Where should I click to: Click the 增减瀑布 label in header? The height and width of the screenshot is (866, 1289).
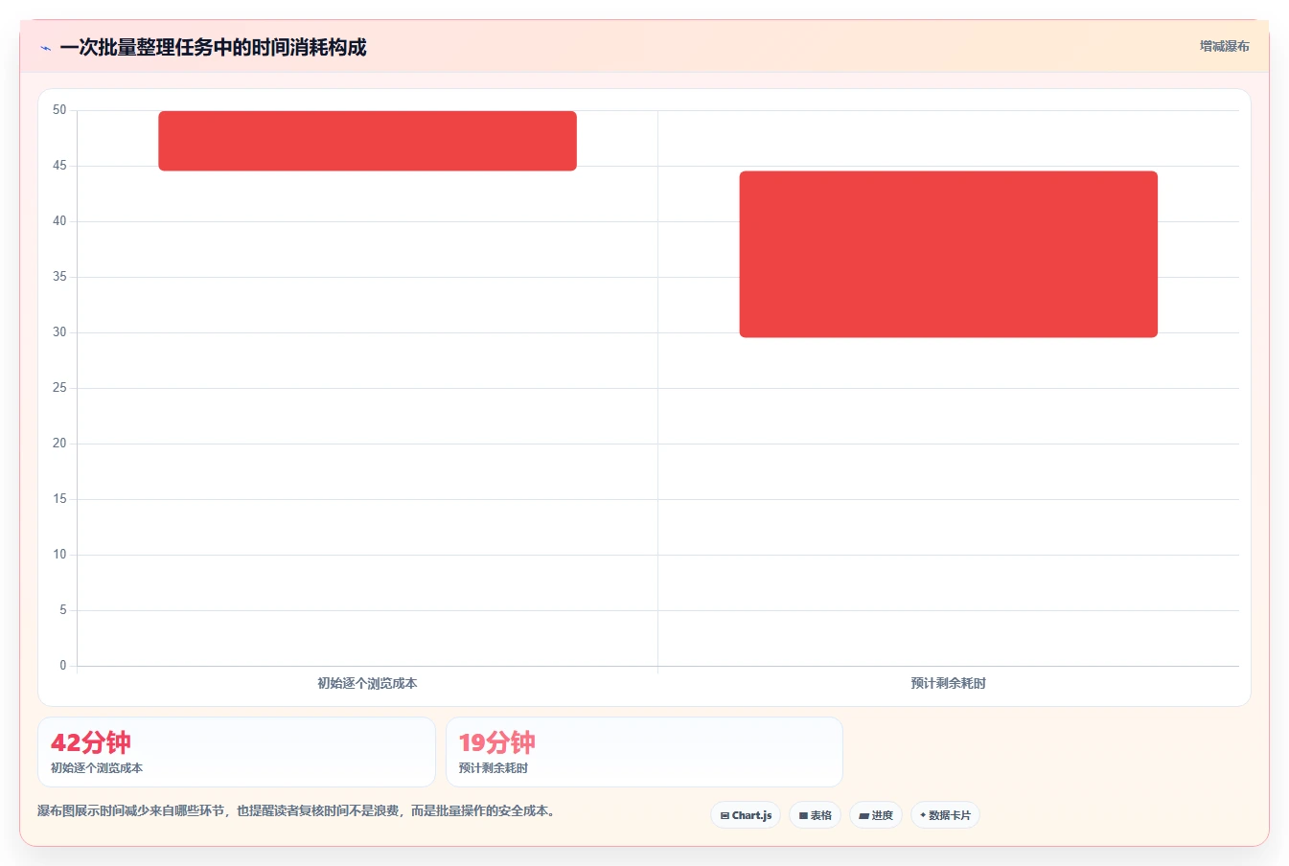1224,46
